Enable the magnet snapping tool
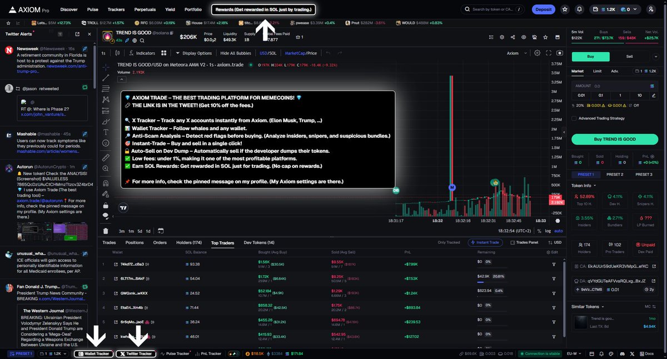This screenshot has height=359, width=667. [x=106, y=183]
